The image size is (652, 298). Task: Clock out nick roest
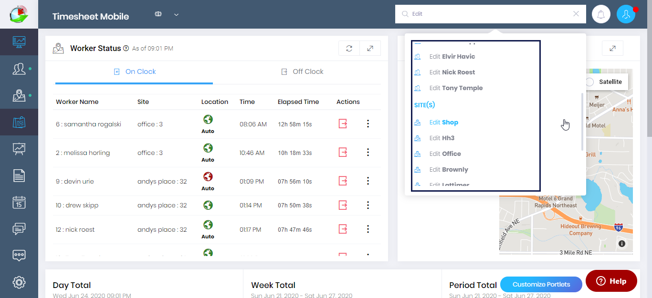click(x=343, y=229)
